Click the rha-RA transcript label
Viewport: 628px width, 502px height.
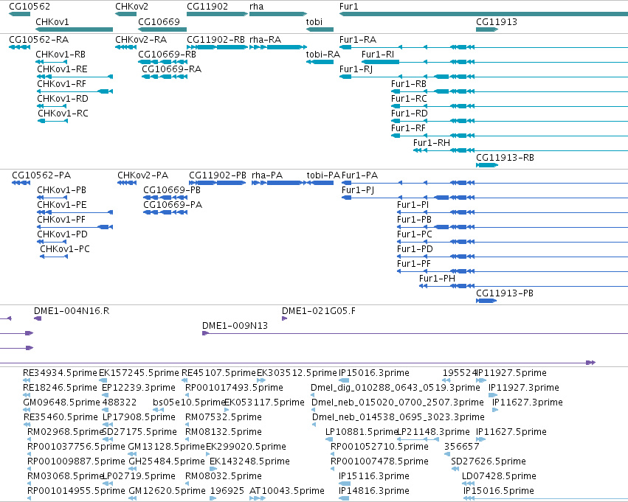coord(265,40)
